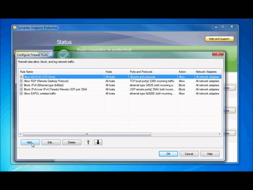This screenshot has height=190, width=253.
Task: Select the Block IPv6 over IPv4 (Teredo) row
Action: pyautogui.click(x=120, y=89)
